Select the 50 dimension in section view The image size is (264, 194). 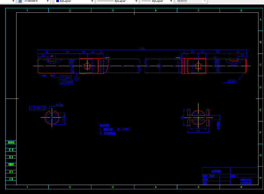[x=198, y=131]
